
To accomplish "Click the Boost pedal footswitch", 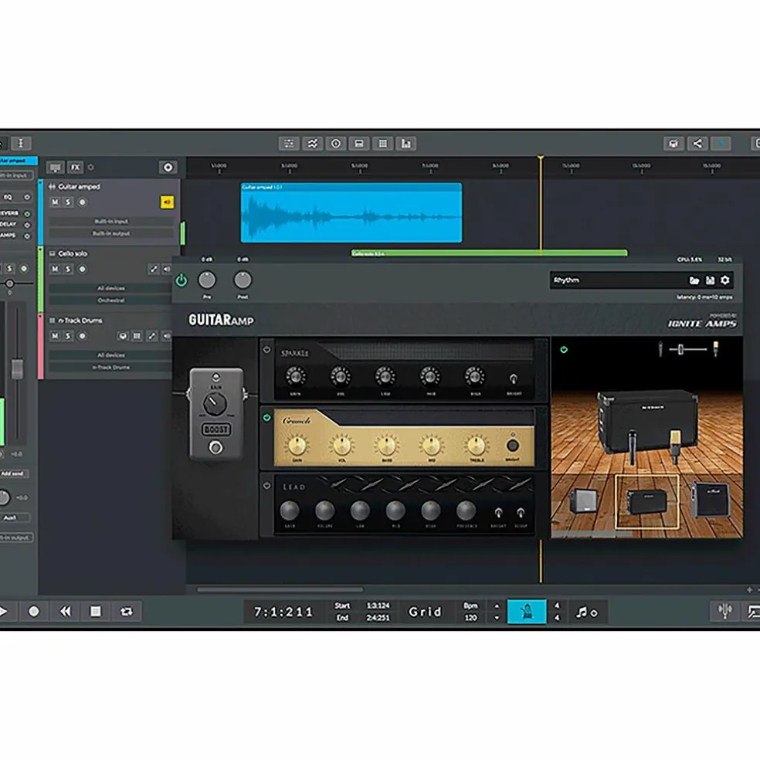I will click(x=215, y=447).
